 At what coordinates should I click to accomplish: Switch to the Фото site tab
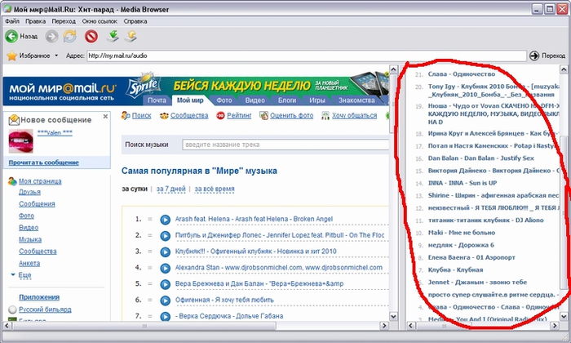click(224, 100)
